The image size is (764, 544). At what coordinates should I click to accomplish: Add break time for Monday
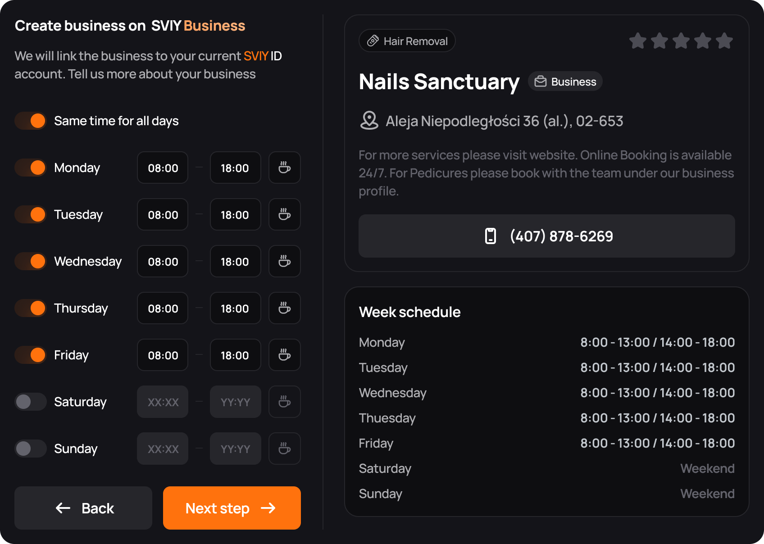point(285,168)
